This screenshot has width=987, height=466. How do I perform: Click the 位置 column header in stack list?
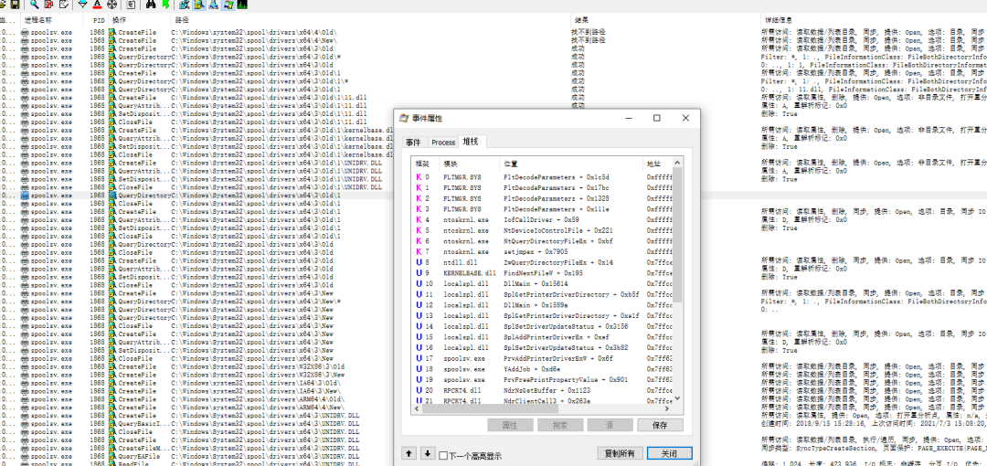571,163
